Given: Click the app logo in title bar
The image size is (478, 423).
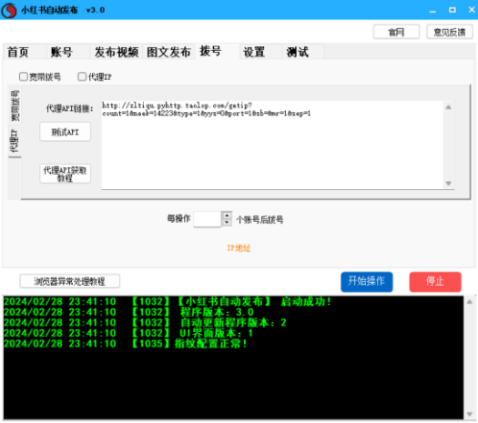Looking at the screenshot, I should coord(9,10).
